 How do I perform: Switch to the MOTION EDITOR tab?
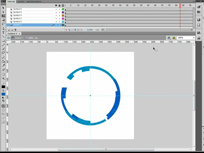[x=34, y=2]
